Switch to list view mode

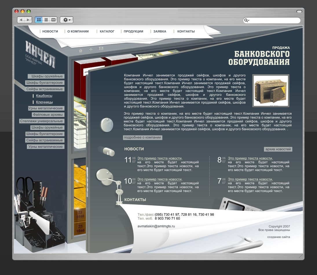tap(46, 20)
